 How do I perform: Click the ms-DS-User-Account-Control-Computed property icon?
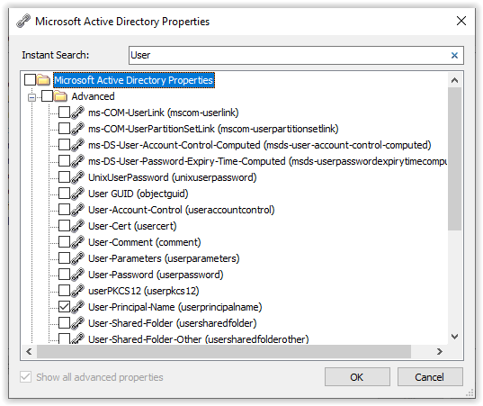point(77,145)
